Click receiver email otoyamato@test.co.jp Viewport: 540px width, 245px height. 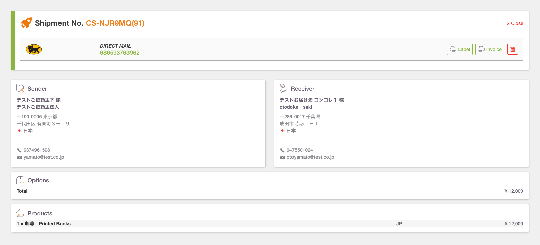pyautogui.click(x=310, y=157)
